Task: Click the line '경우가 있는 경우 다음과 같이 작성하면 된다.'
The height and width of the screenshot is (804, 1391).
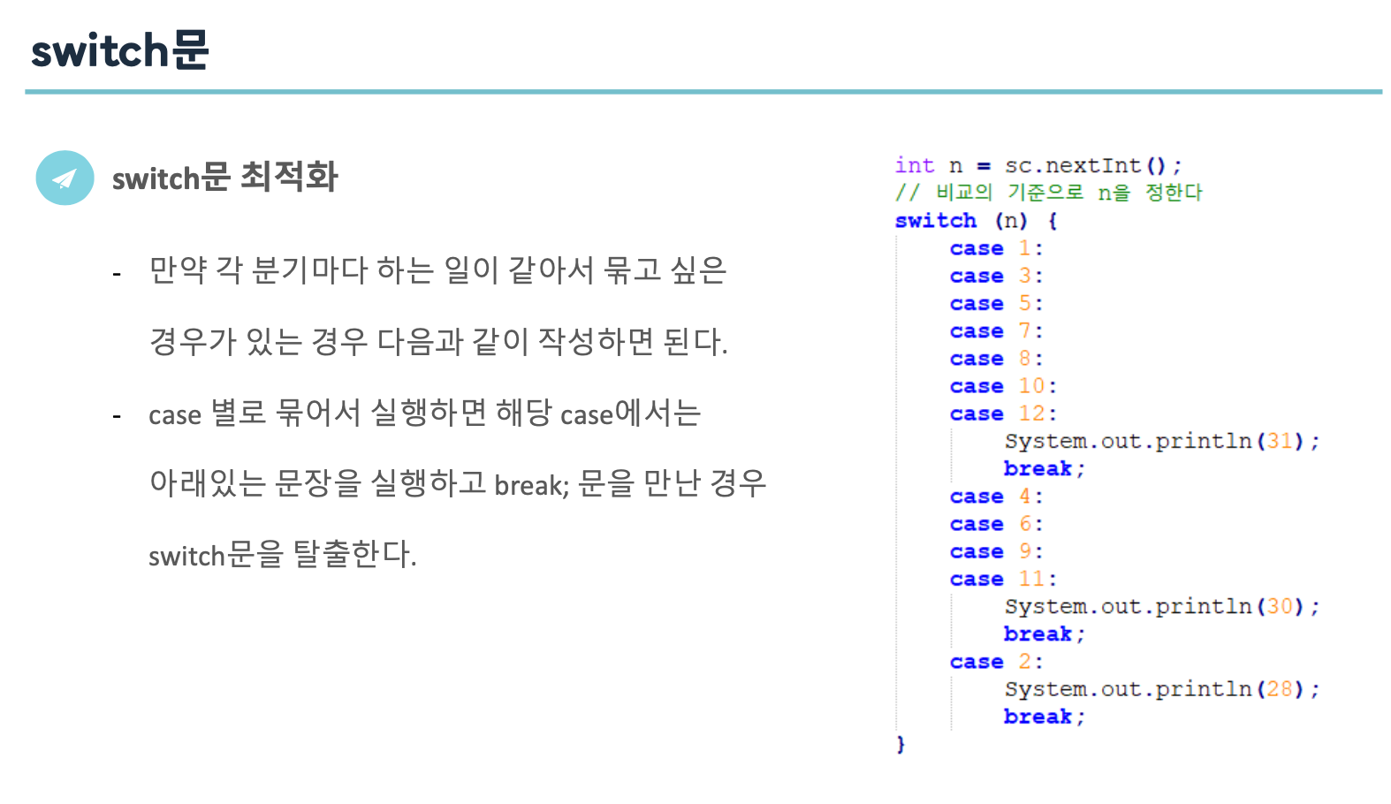Action: point(438,341)
